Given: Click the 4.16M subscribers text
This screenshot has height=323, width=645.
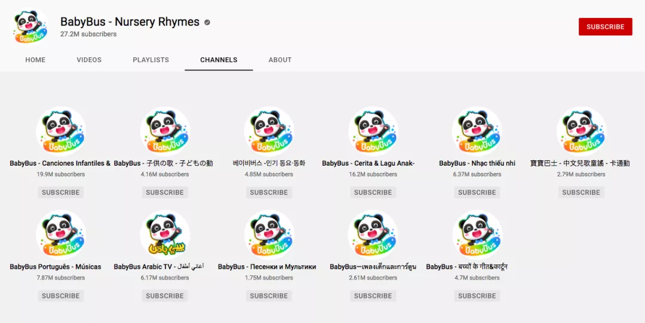Looking at the screenshot, I should click(x=165, y=174).
